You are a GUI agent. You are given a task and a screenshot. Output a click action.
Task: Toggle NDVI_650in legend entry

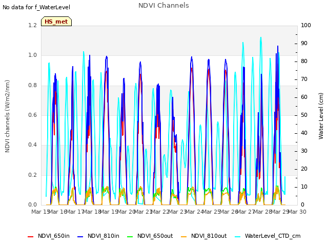click(49, 236)
